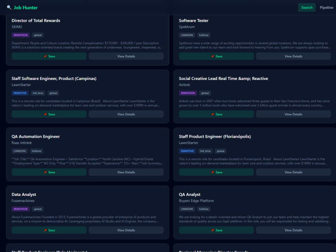Viewport: 336px width, 252px height.
Task: Click REMOTEOK tag on Fusemachines card
Action: [20, 209]
